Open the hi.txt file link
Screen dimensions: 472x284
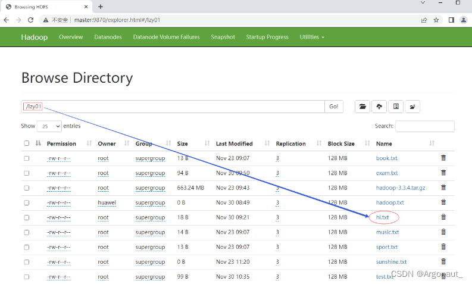point(382,217)
